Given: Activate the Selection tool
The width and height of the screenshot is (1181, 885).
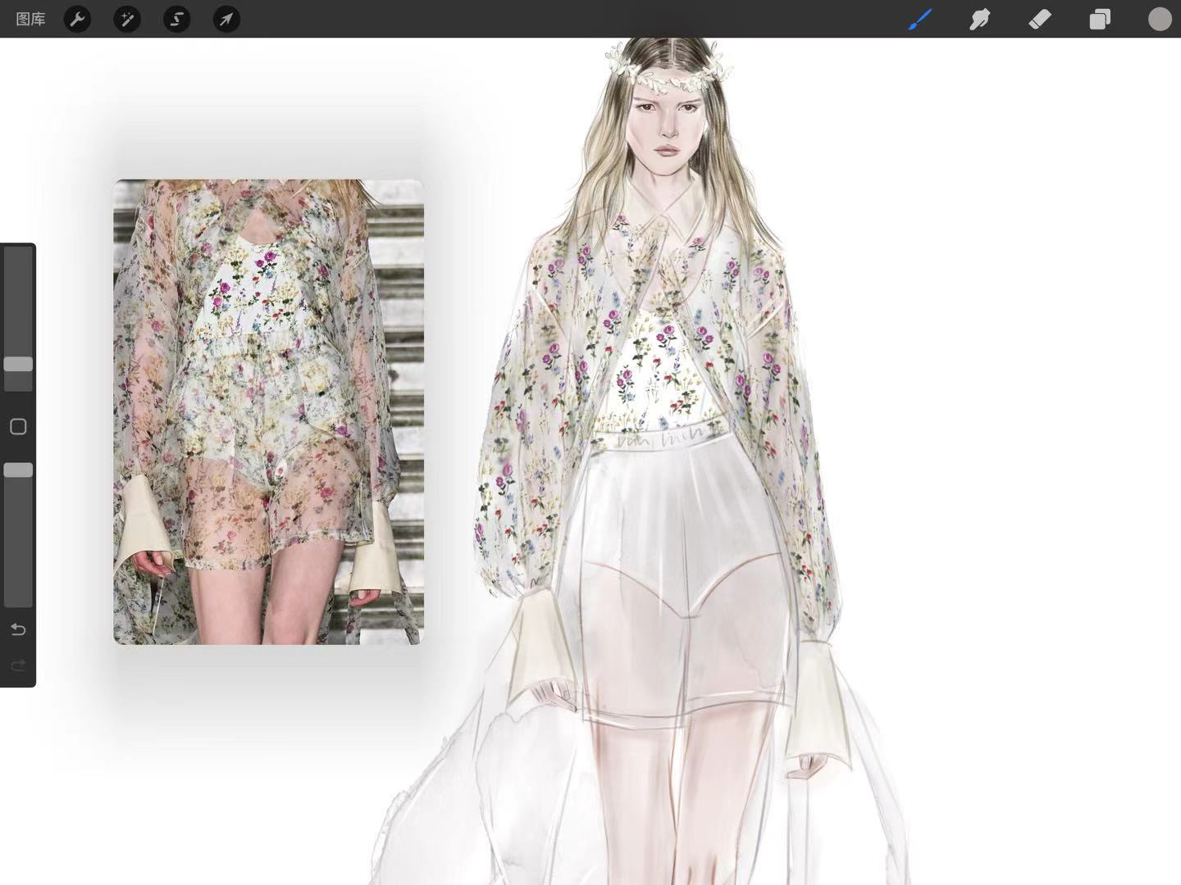Looking at the screenshot, I should [x=176, y=19].
